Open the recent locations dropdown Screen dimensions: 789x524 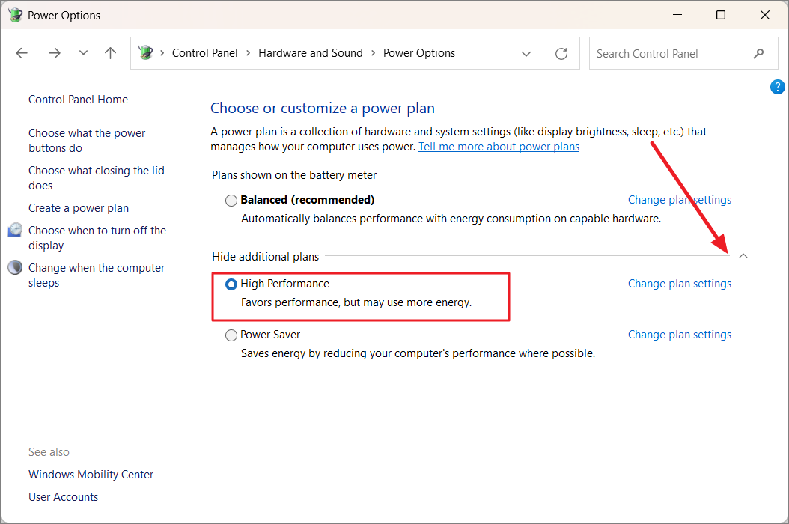(82, 52)
